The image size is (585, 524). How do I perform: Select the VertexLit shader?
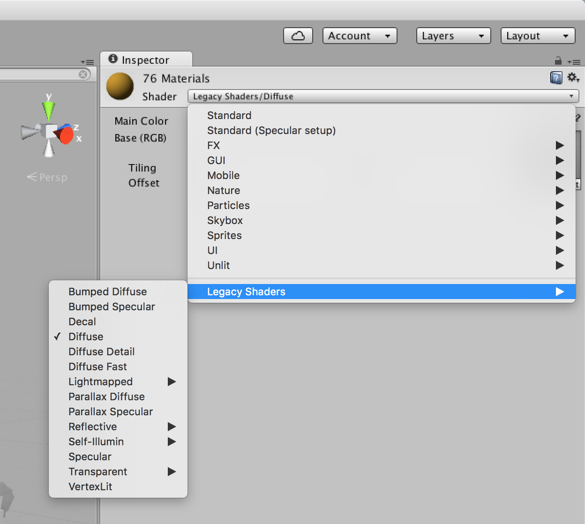pyautogui.click(x=118, y=487)
